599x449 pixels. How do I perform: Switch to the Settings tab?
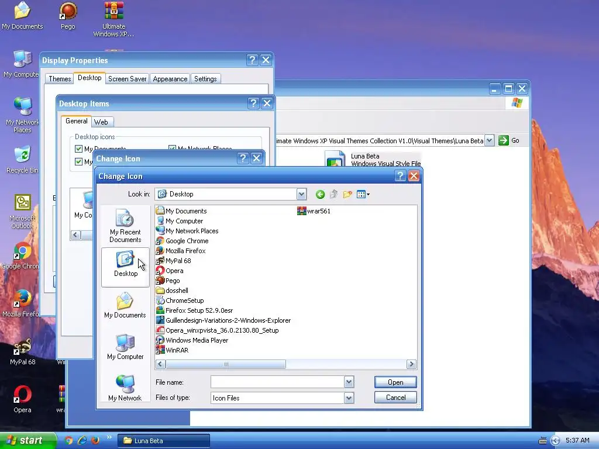point(205,79)
